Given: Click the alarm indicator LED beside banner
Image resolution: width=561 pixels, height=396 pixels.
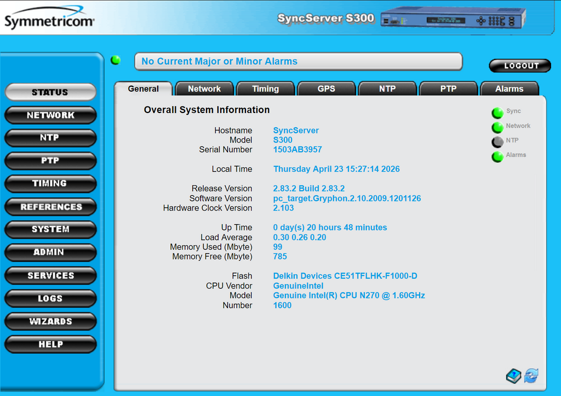Looking at the screenshot, I should [116, 60].
